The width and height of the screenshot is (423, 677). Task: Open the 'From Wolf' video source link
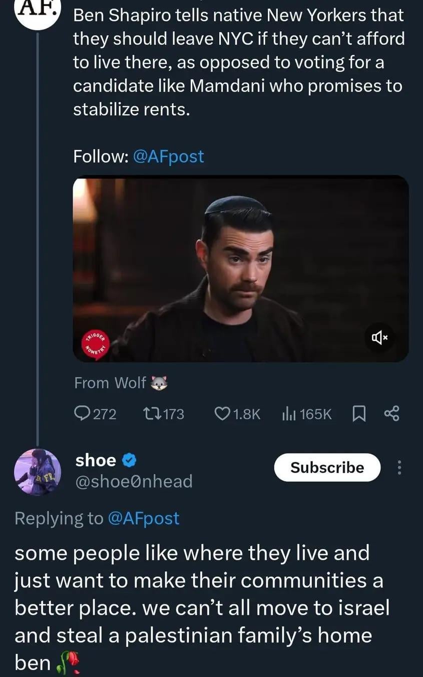click(121, 383)
